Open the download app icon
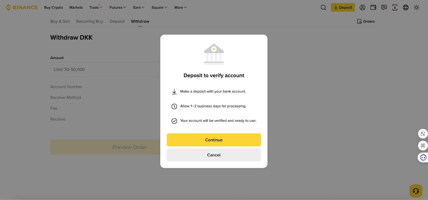428x200 pixels. (395, 7)
